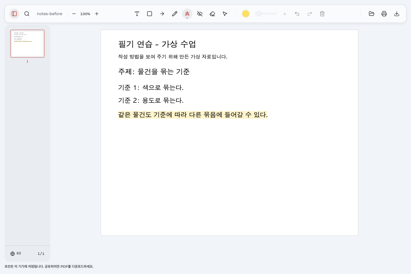Select the hide/redact eye-off tool
Image resolution: width=411 pixels, height=274 pixels.
point(200,14)
